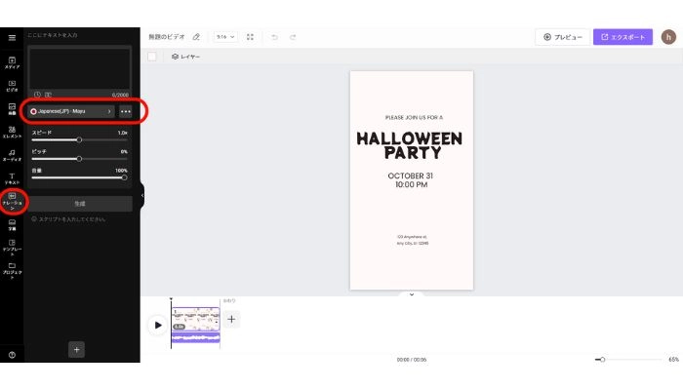Click the fullscreen fit icon beside aspect ratio

click(x=250, y=37)
